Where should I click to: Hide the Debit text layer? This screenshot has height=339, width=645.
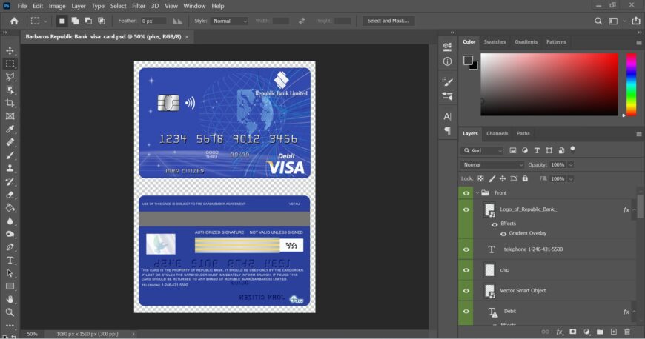pos(466,311)
